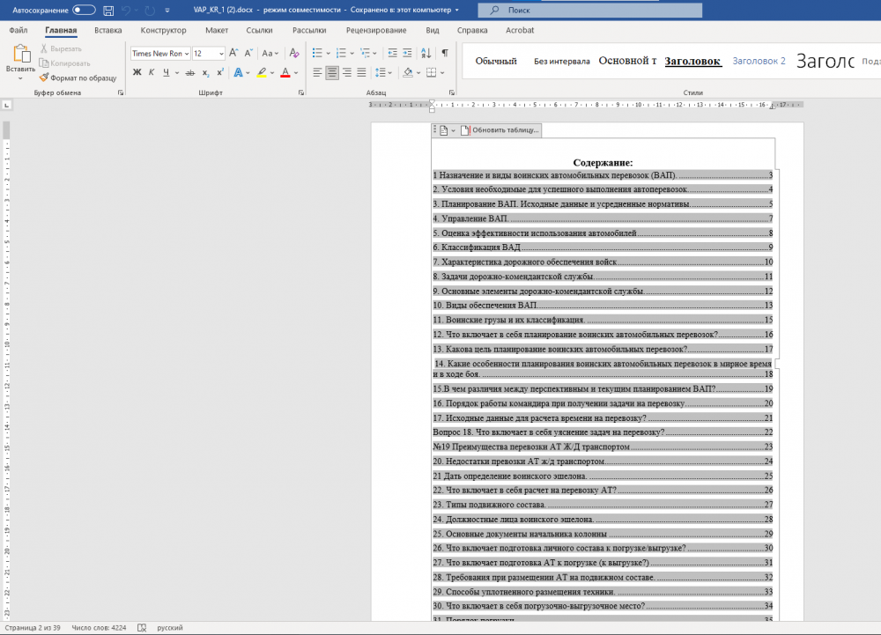Screen dimensions: 881x635
Task: Center-align text using the alignment icon
Action: pyautogui.click(x=332, y=72)
